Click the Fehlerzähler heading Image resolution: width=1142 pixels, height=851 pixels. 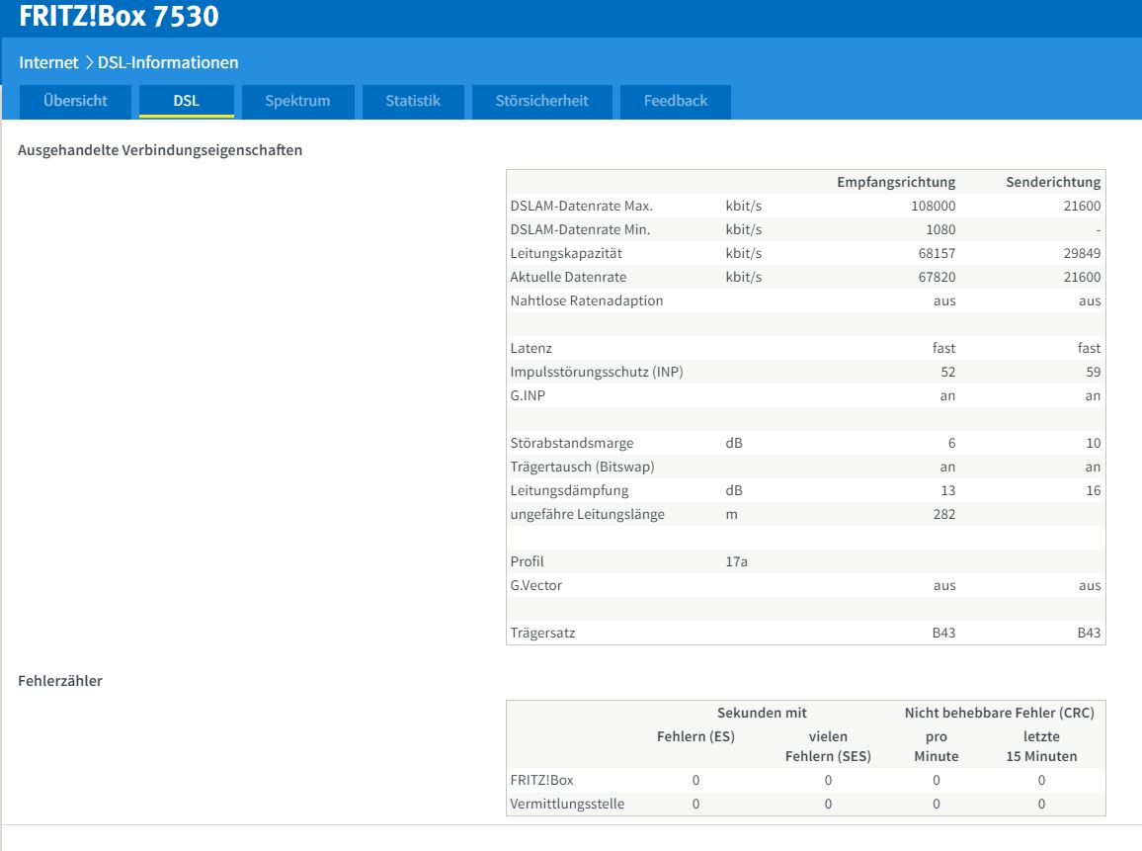(59, 681)
